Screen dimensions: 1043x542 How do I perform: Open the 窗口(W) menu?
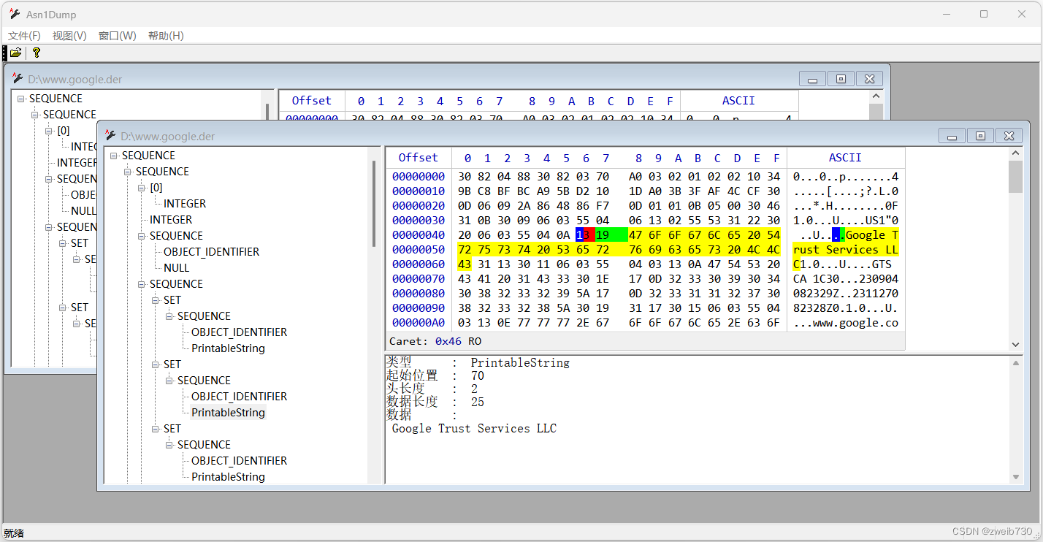(x=118, y=36)
